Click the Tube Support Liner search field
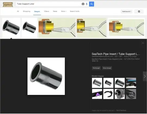The image size is (147, 114). pyautogui.click(x=49, y=4)
